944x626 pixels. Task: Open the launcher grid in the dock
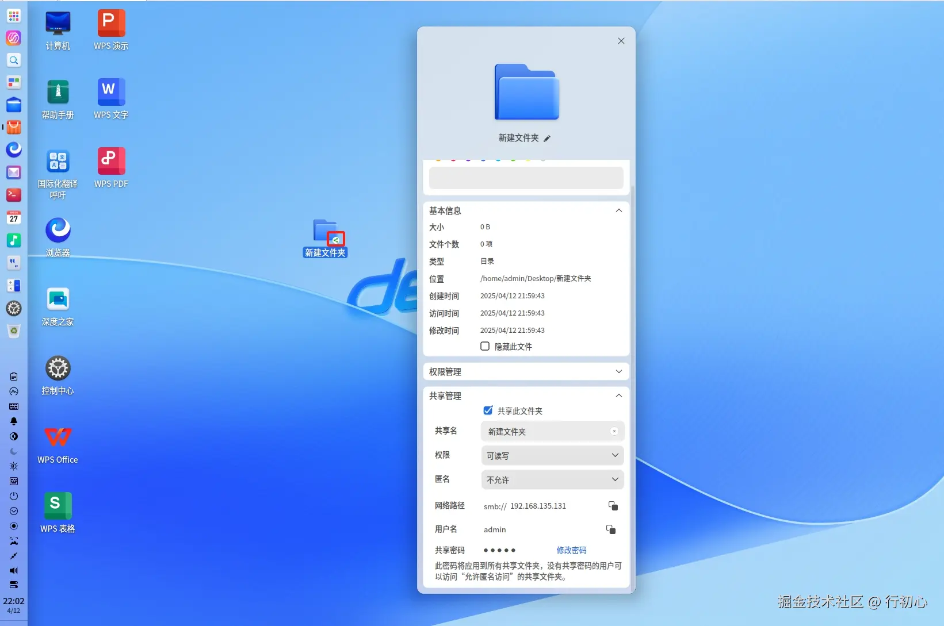pos(14,16)
